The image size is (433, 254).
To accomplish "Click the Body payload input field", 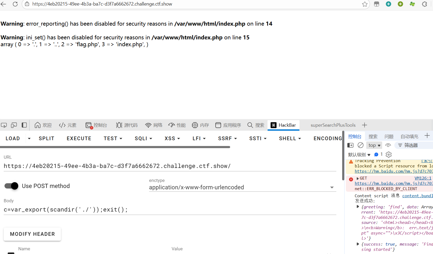I will tap(170, 210).
